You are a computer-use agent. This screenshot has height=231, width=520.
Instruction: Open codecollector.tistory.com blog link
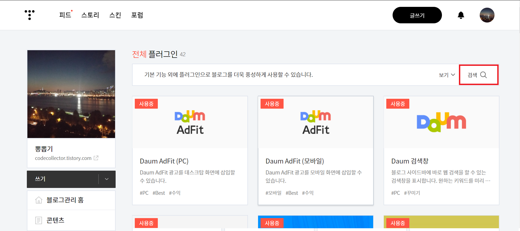coord(63,158)
